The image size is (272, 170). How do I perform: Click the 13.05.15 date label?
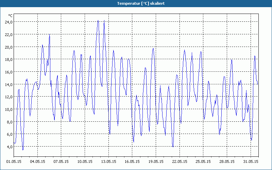[x=108, y=161]
